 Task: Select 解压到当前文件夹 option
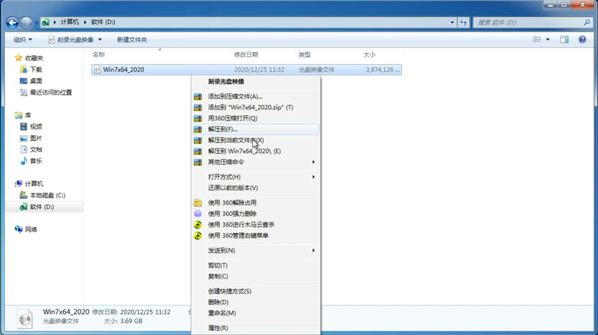(236, 140)
